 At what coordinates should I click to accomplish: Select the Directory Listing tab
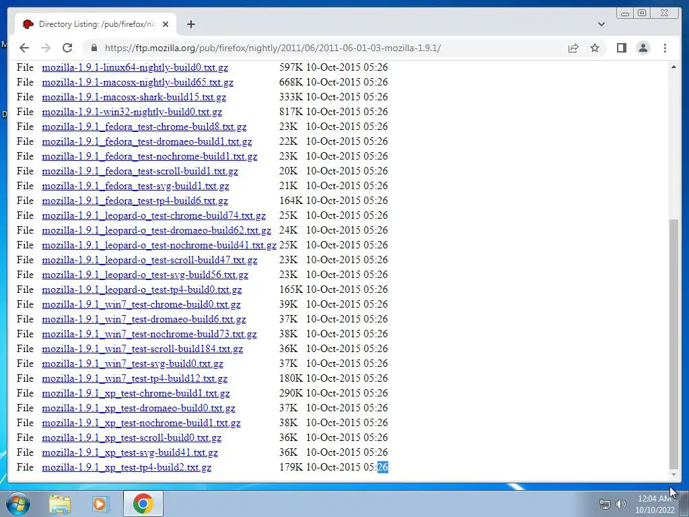[96, 24]
